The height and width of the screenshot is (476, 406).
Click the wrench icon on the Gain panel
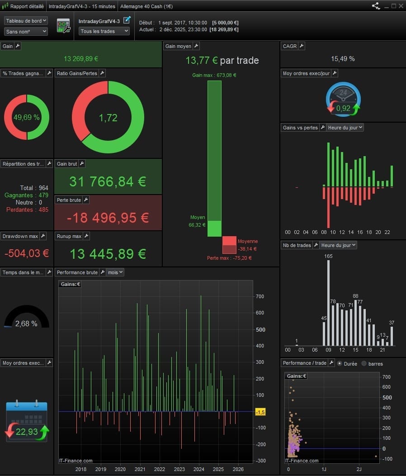(18, 46)
